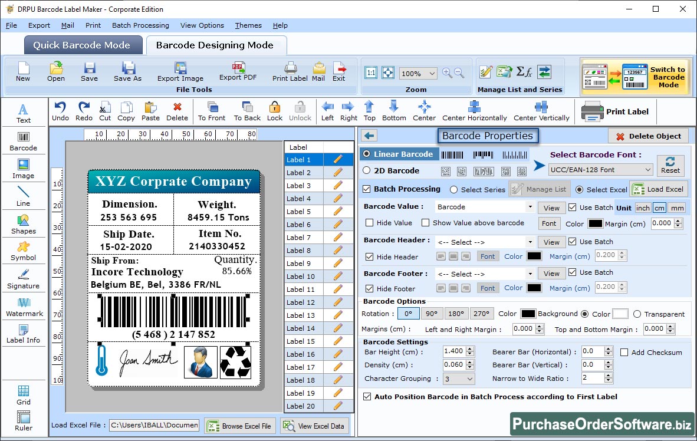The height and width of the screenshot is (441, 697).
Task: Select the Text tool in sidebar
Action: (23, 113)
